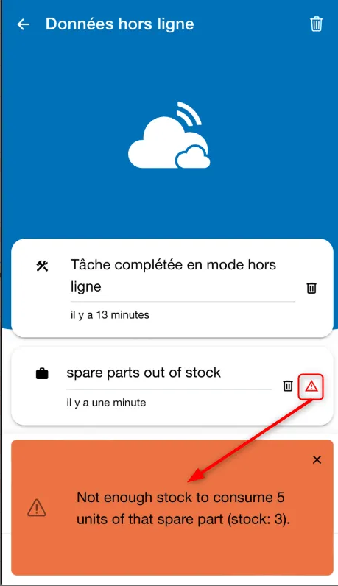Show the red warning triangle error details
The image size is (338, 586).
coord(311,386)
